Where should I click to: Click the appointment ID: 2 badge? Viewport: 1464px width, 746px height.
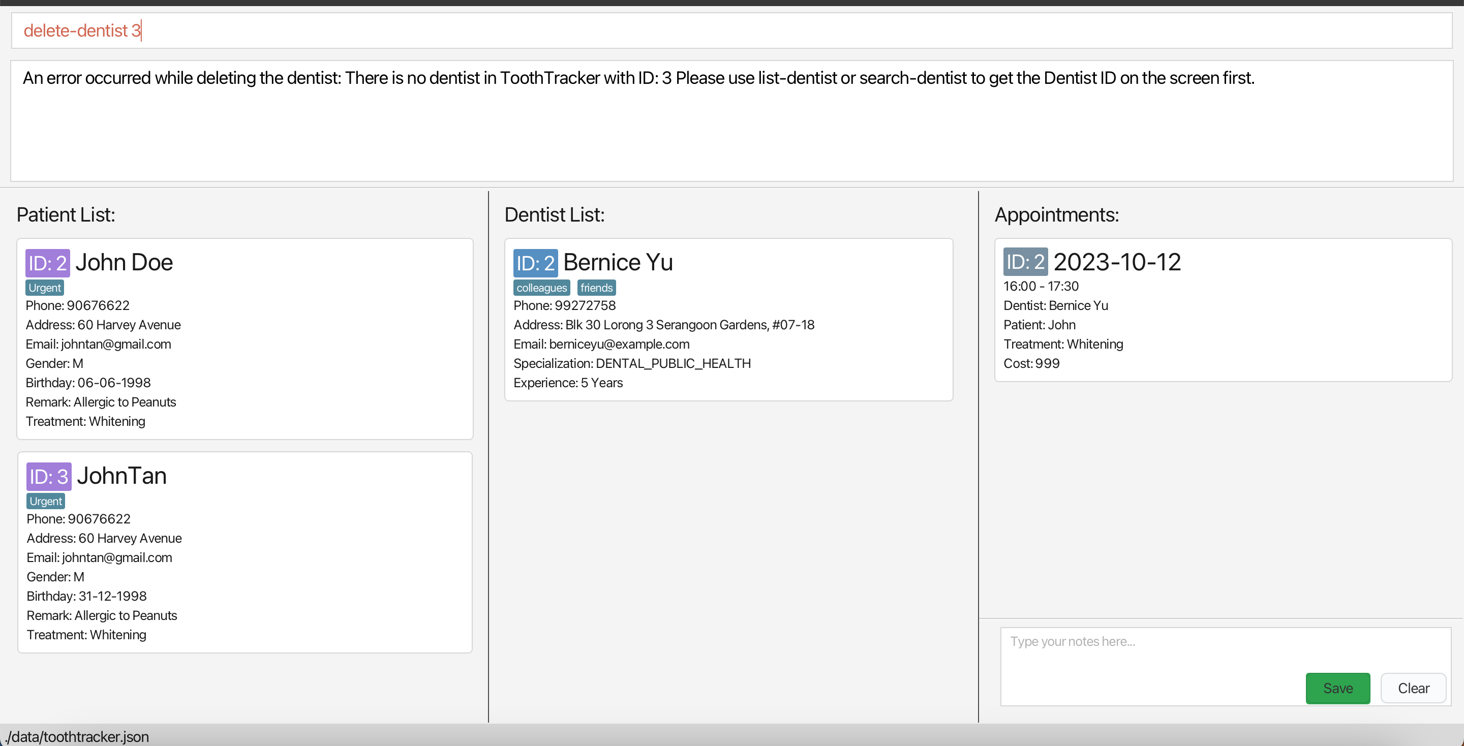(1025, 262)
